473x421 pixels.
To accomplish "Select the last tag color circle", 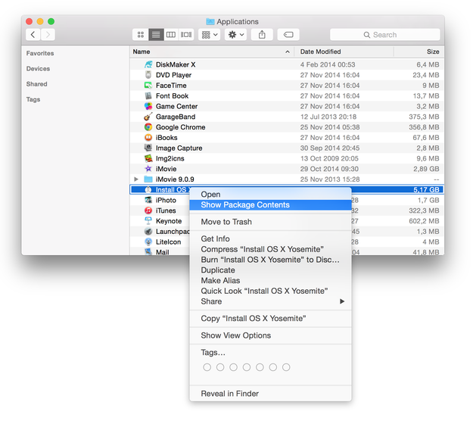I will [286, 367].
